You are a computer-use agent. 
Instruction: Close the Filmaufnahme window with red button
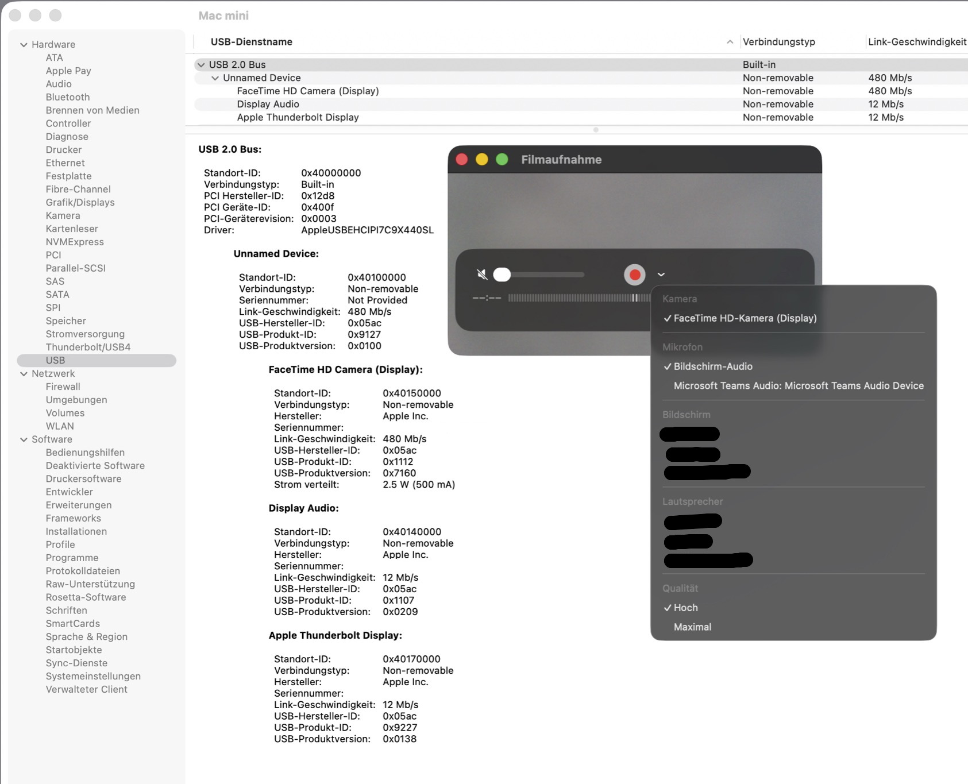coord(462,160)
